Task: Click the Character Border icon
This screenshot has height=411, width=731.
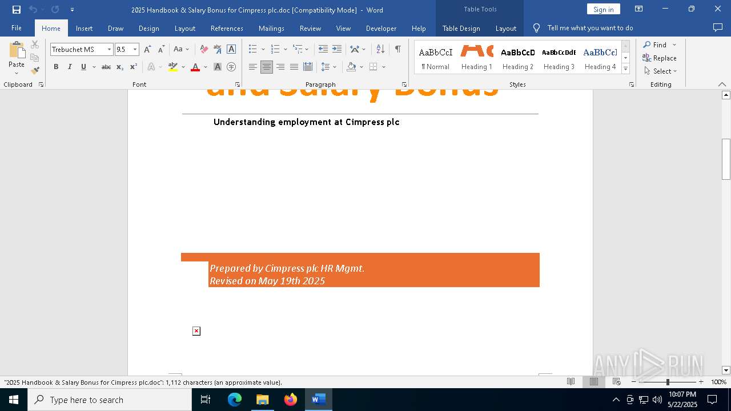Action: (x=231, y=49)
